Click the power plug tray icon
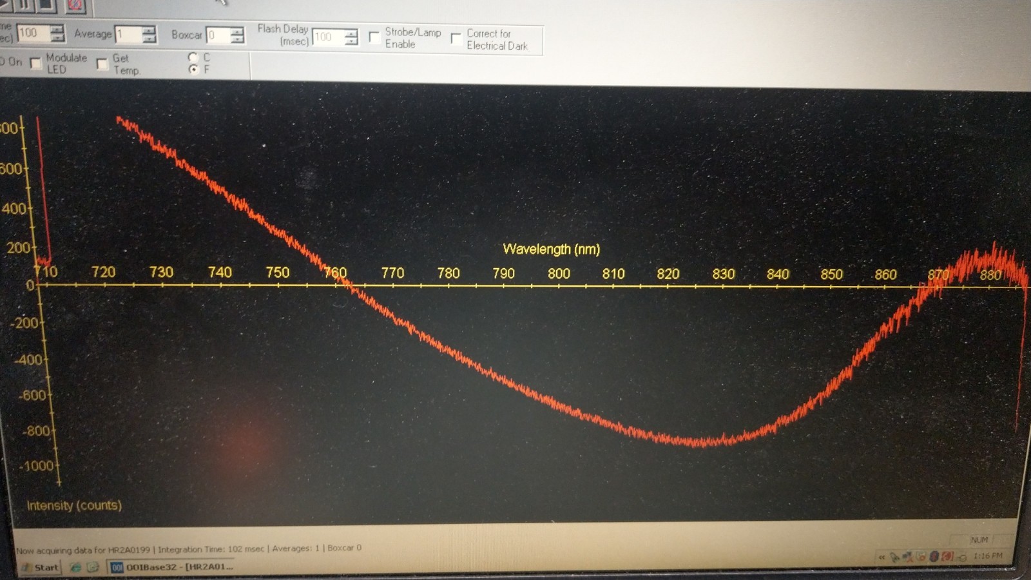 (962, 557)
